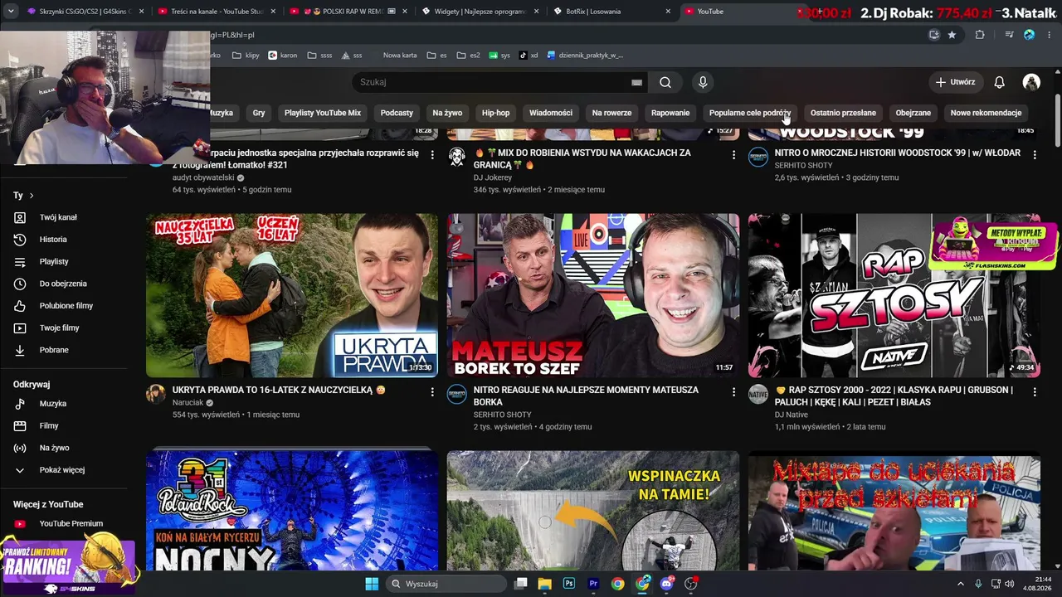Image resolution: width=1062 pixels, height=597 pixels.
Task: Open the browser tab search dropdown arrow
Action: (12, 12)
